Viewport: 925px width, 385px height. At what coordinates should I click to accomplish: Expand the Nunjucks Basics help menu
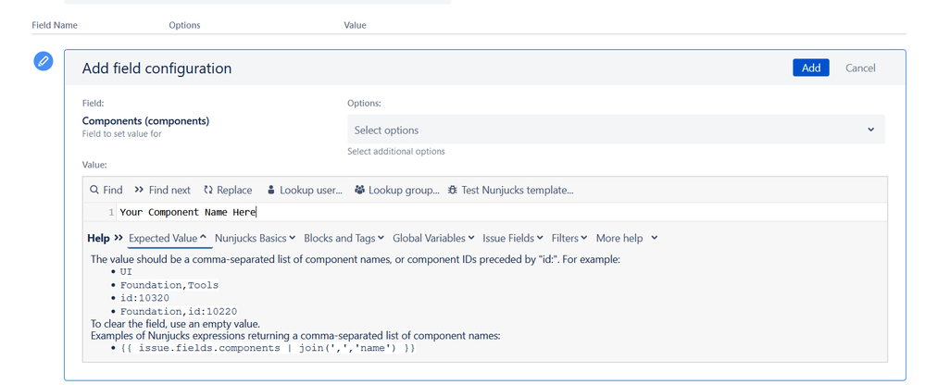[x=255, y=238]
